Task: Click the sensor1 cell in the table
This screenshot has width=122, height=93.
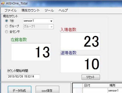Action: (x=115, y=91)
